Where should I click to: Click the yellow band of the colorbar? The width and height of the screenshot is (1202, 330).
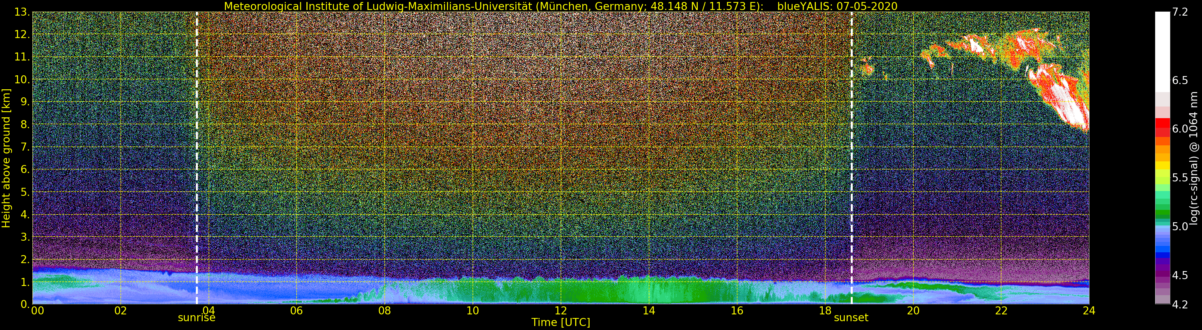1162,166
